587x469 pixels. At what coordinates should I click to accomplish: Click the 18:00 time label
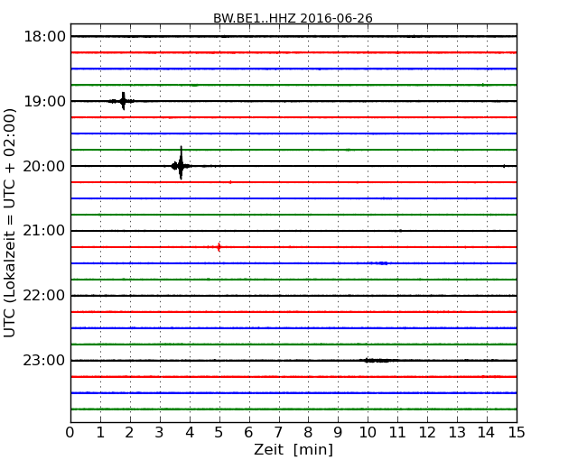44,37
